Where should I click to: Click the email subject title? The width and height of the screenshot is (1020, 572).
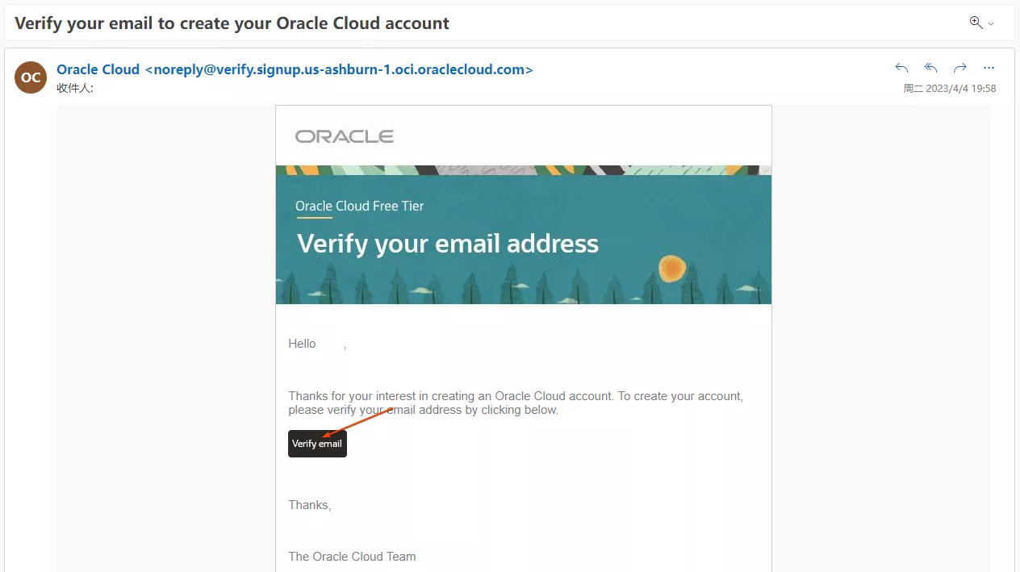(x=232, y=23)
